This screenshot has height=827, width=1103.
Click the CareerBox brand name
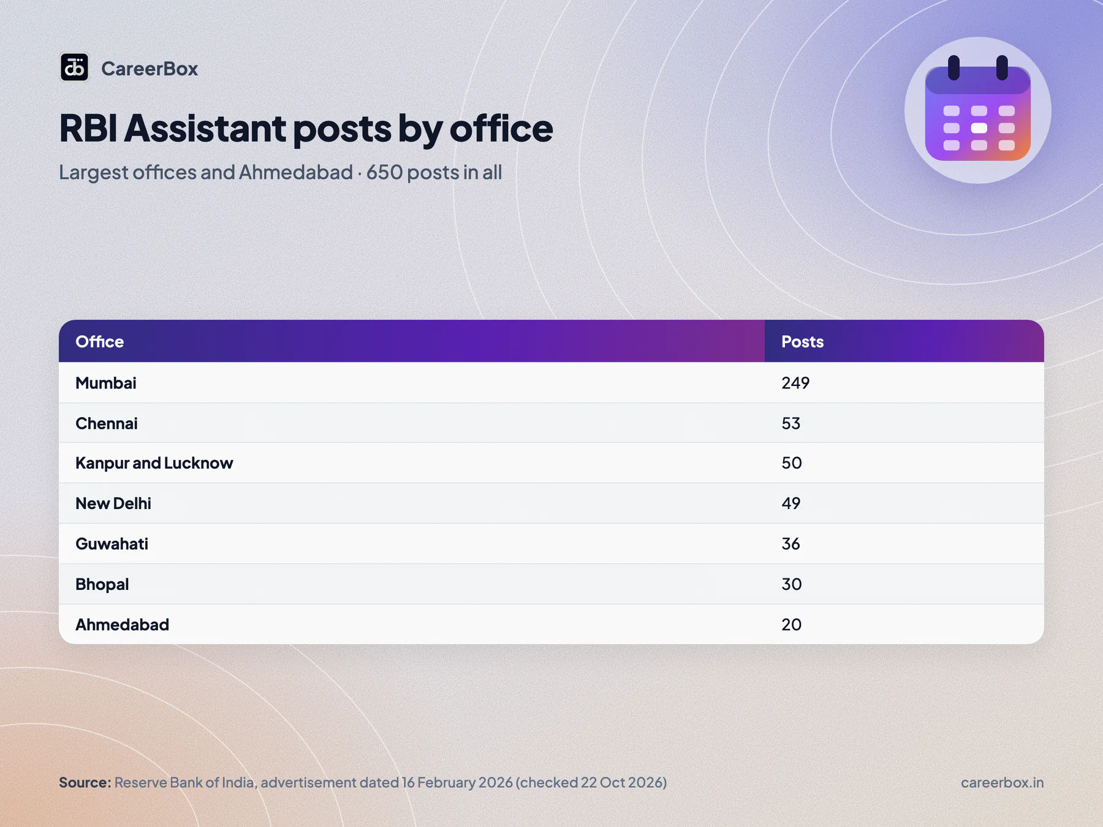click(x=150, y=69)
